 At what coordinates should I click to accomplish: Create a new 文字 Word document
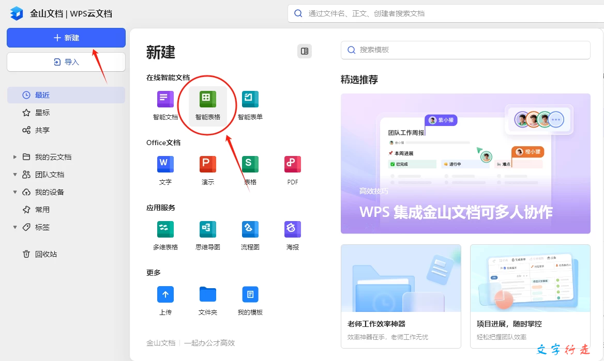165,170
